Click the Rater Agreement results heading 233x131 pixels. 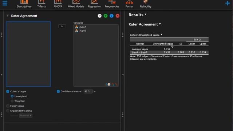click(143, 24)
